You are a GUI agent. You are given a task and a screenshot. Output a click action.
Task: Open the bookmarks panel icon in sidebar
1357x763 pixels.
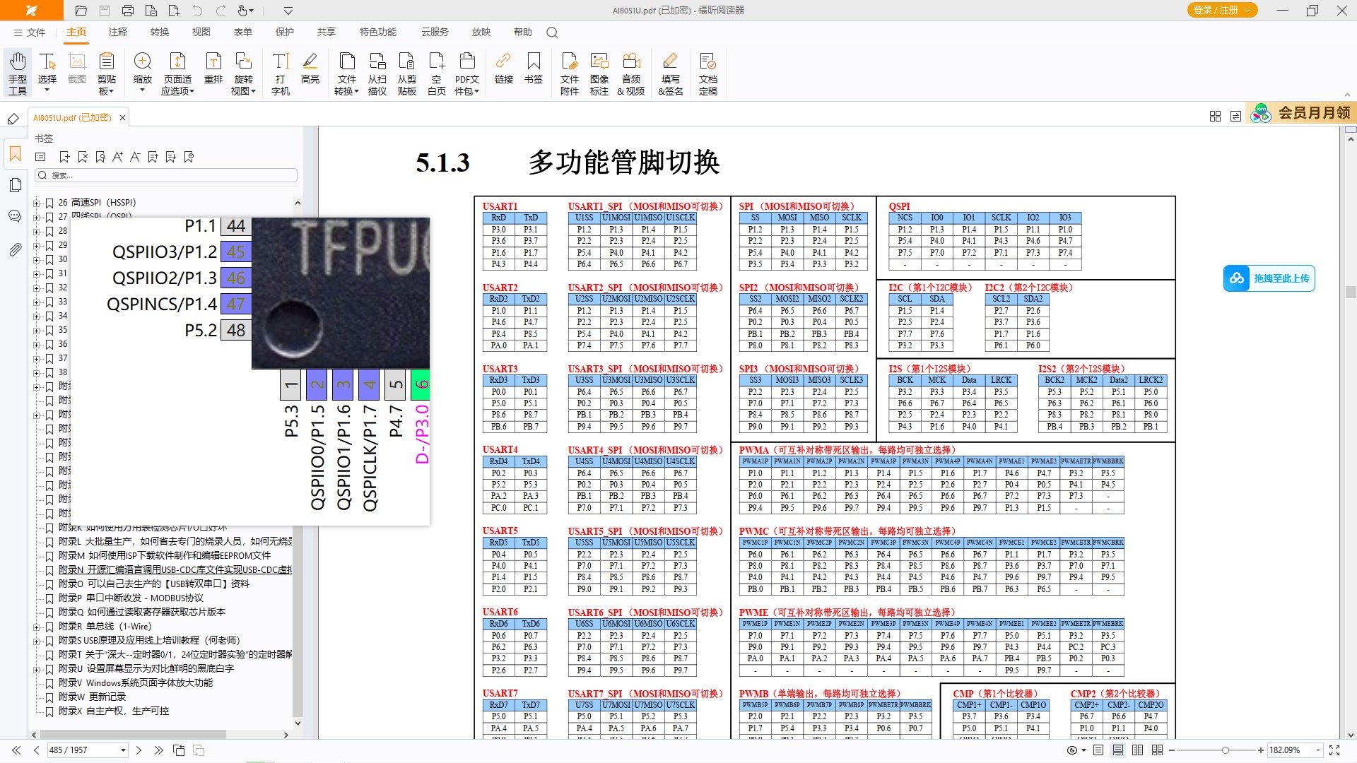click(x=15, y=154)
